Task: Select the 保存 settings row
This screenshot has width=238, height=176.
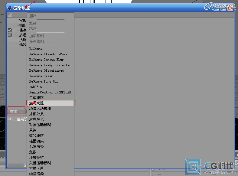Action: pos(23,30)
